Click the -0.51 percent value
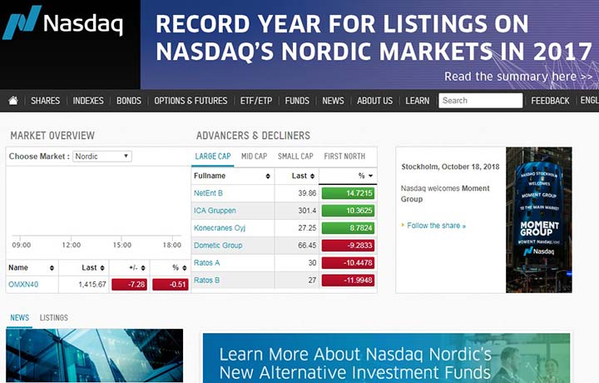The image size is (599, 383). [170, 285]
